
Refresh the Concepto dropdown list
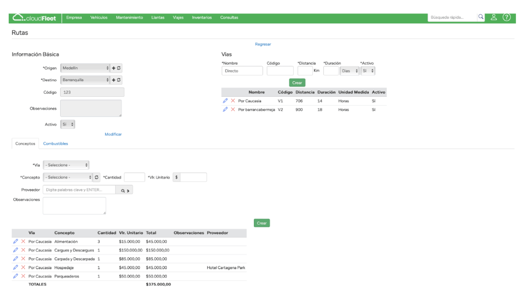point(96,177)
